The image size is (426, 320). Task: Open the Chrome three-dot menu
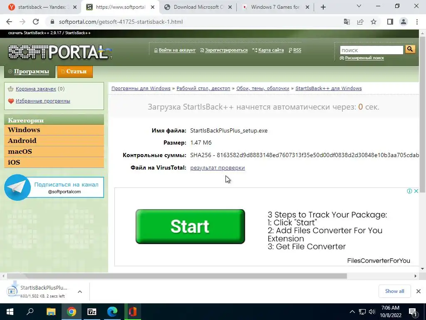click(x=417, y=22)
